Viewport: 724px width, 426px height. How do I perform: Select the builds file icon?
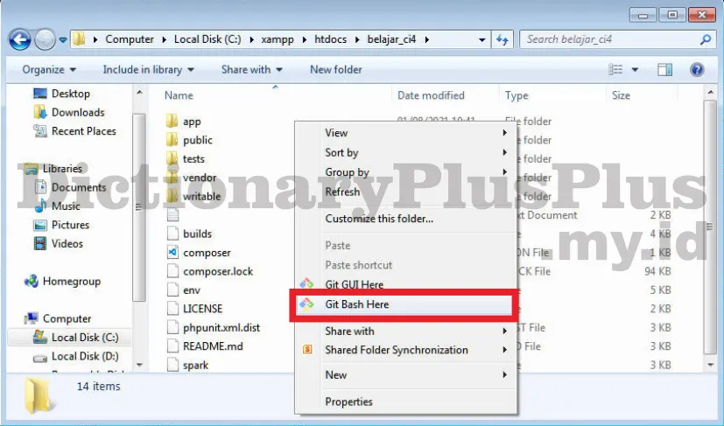click(172, 234)
